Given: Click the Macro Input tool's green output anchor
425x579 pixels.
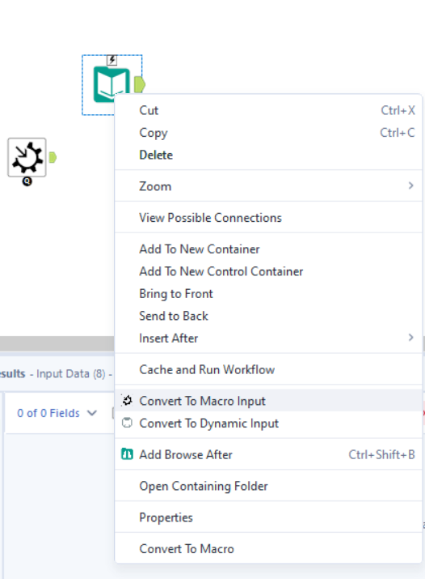Looking at the screenshot, I should click(53, 157).
